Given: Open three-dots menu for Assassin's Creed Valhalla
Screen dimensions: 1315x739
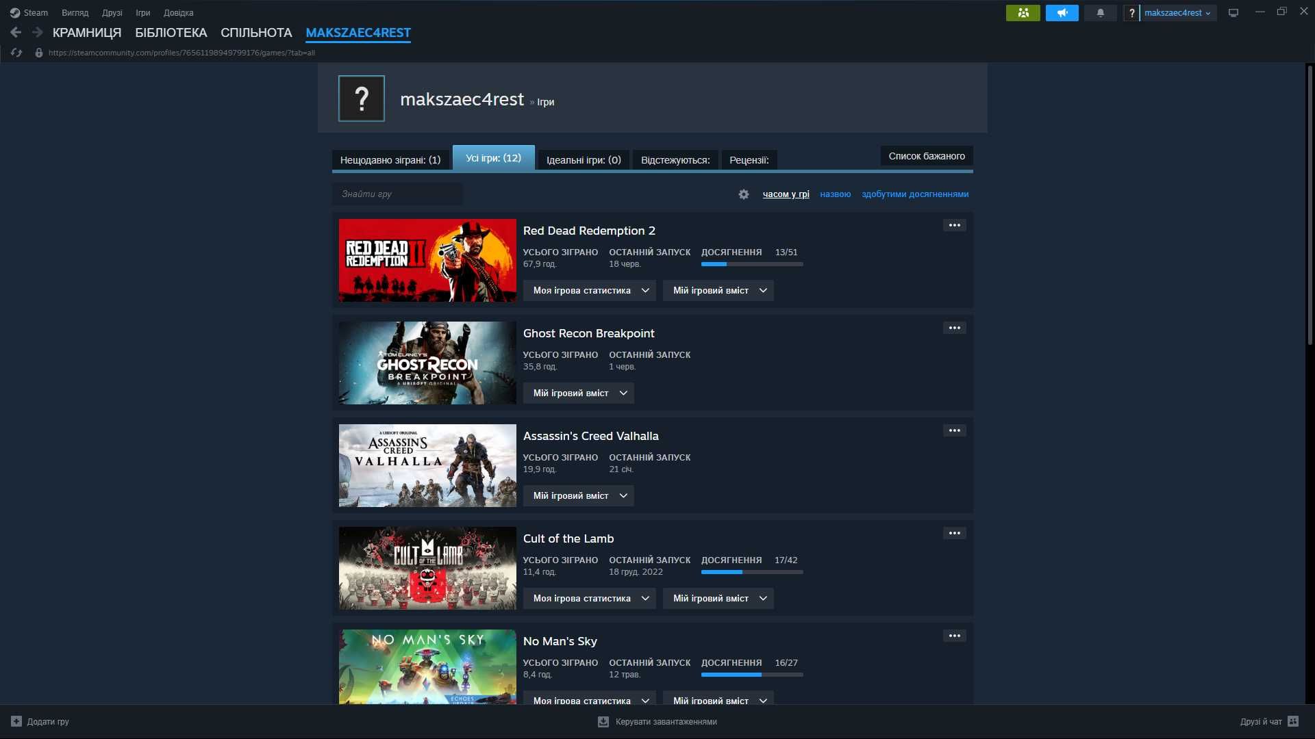Looking at the screenshot, I should pos(954,430).
